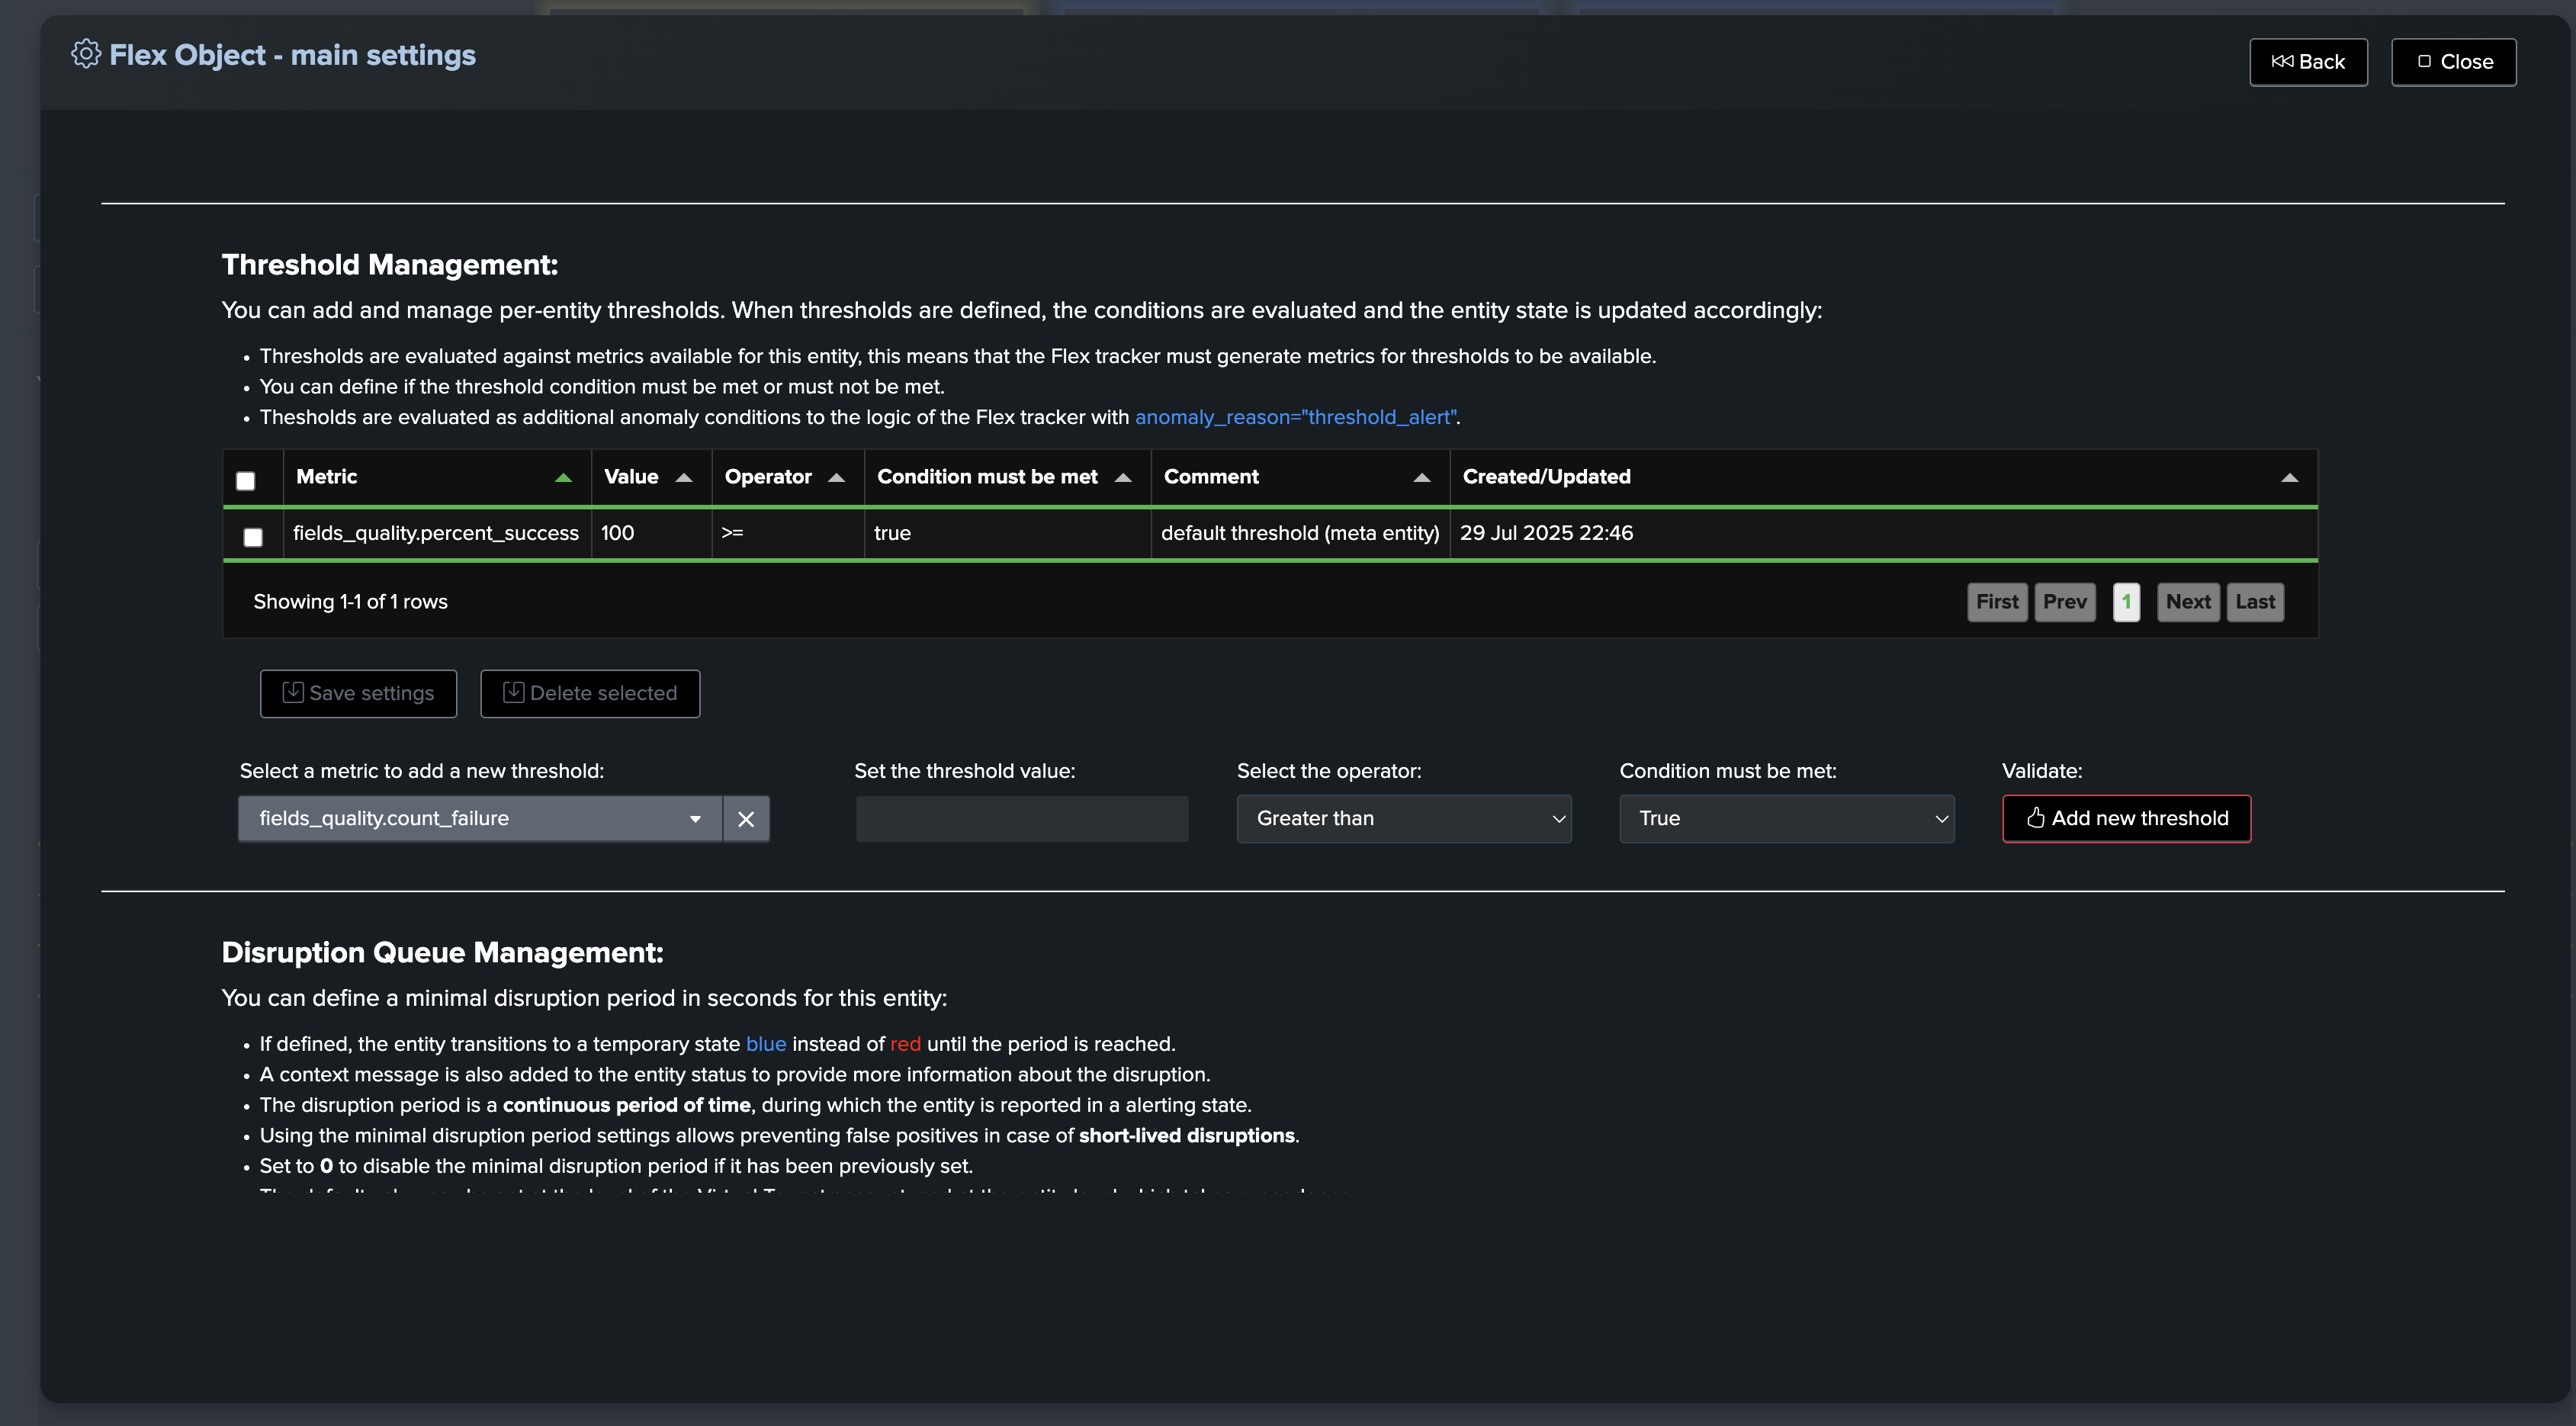Check the fields_quality.percent_success row checkbox
Screen dimensions: 2576x1426
pos(253,537)
